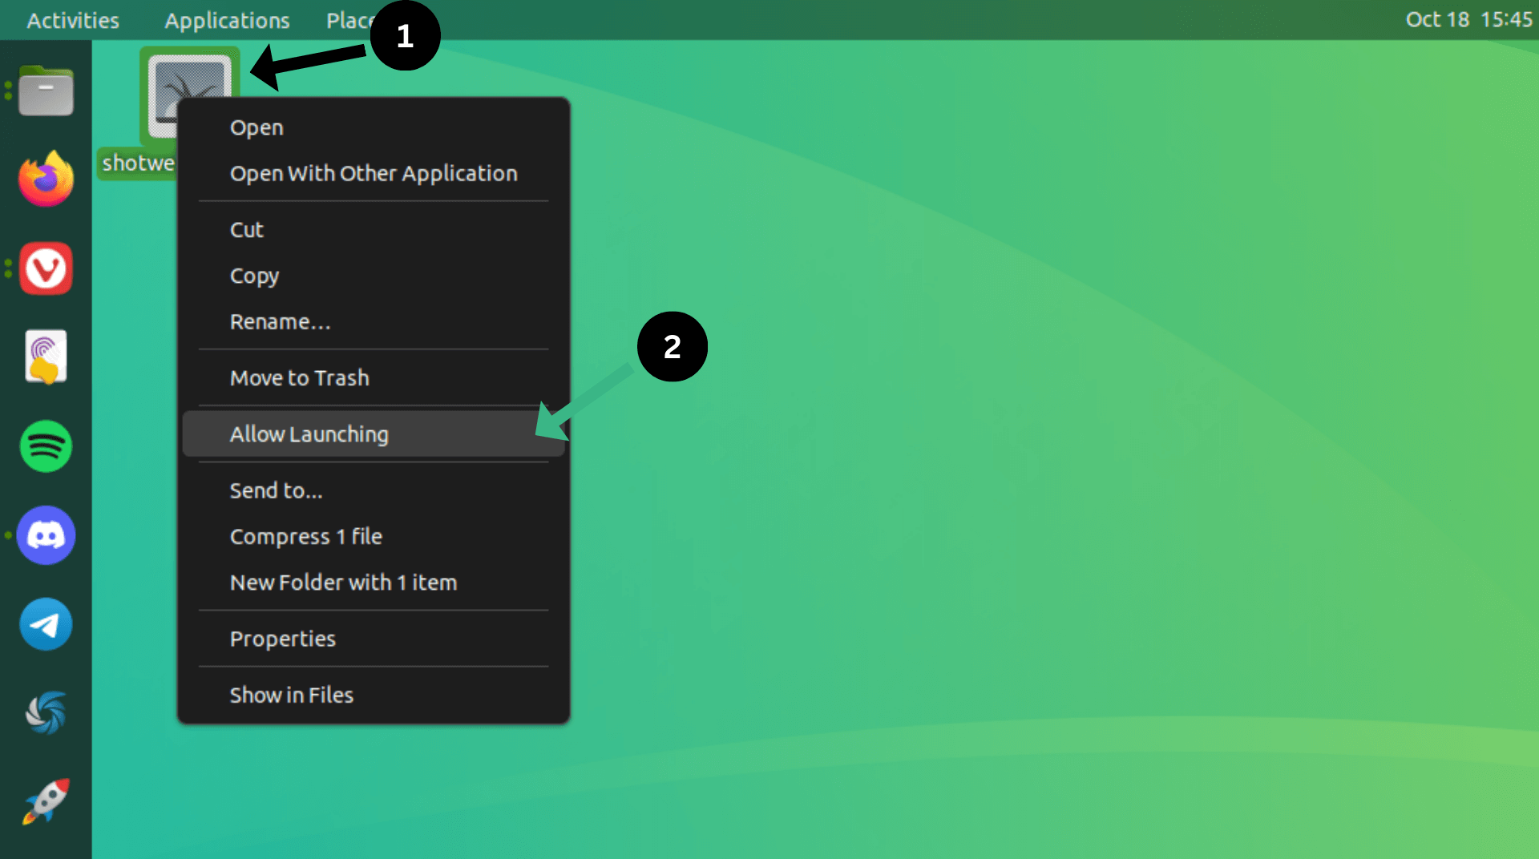This screenshot has width=1539, height=859.
Task: Start Spotify from the dock
Action: tap(46, 446)
